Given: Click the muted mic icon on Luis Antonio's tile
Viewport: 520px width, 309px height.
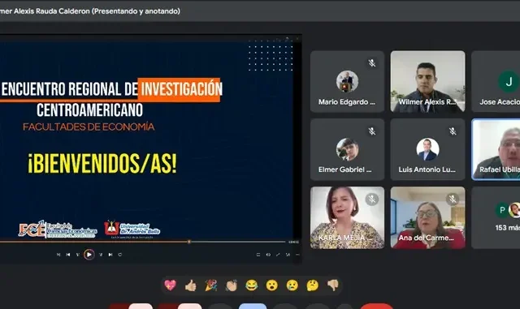Looking at the screenshot, I should click(453, 131).
